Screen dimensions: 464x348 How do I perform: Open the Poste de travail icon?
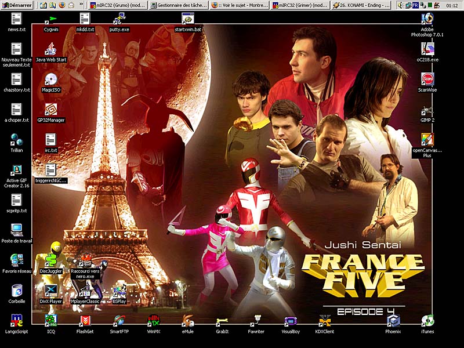(17, 234)
